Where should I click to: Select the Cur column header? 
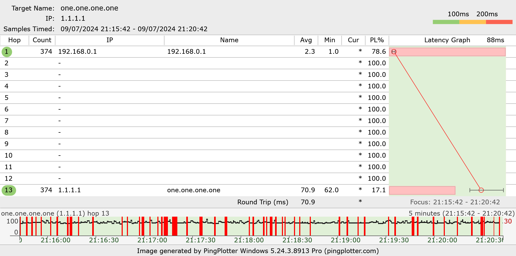[x=353, y=40]
